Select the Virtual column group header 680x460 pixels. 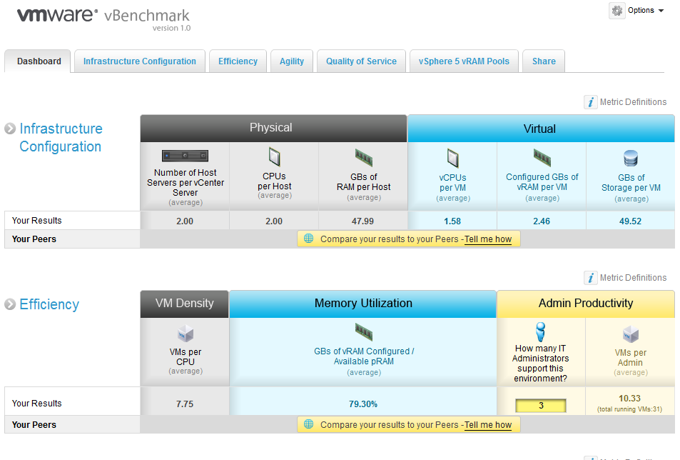(541, 129)
